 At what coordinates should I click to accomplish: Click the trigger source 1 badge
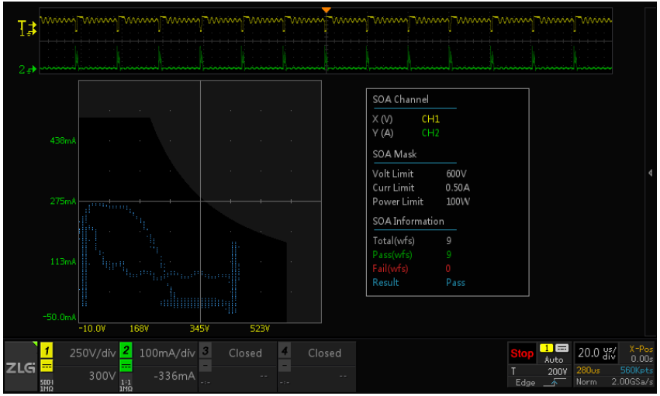[546, 348]
